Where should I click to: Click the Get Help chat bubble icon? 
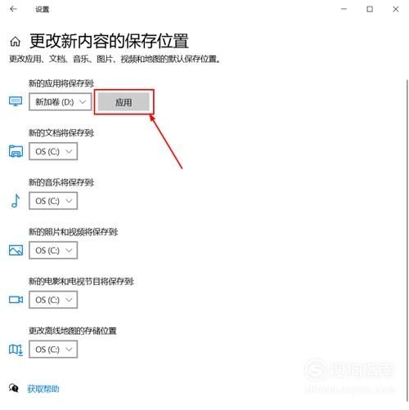pyautogui.click(x=14, y=388)
